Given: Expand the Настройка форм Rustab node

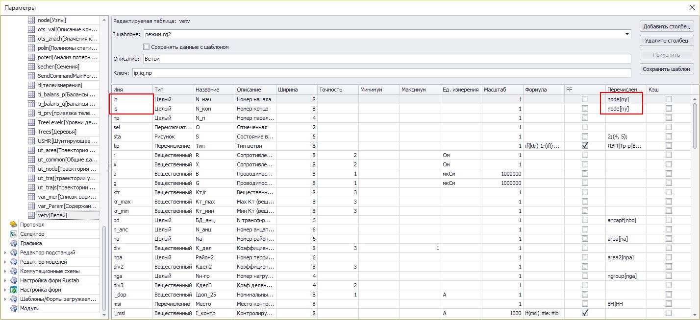Looking at the screenshot, I should coord(5,280).
